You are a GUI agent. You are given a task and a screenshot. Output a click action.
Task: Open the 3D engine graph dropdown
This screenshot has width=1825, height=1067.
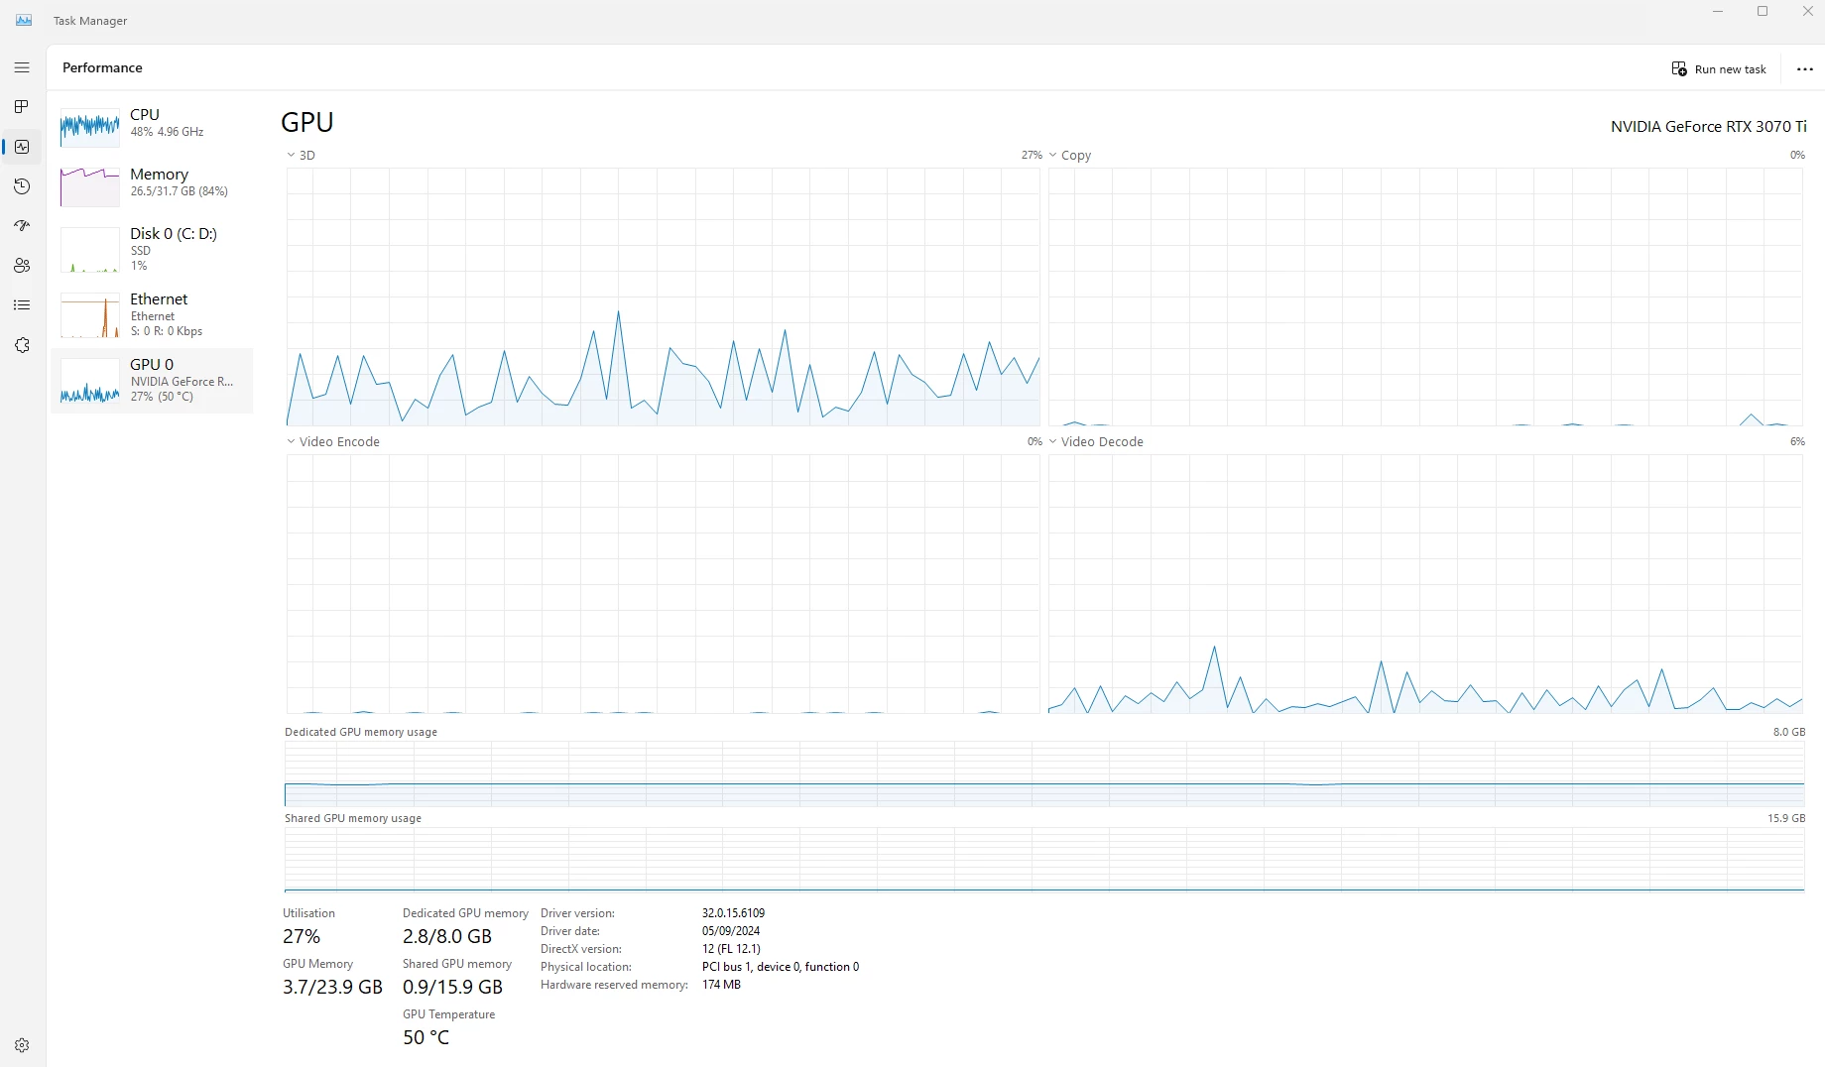pos(301,156)
